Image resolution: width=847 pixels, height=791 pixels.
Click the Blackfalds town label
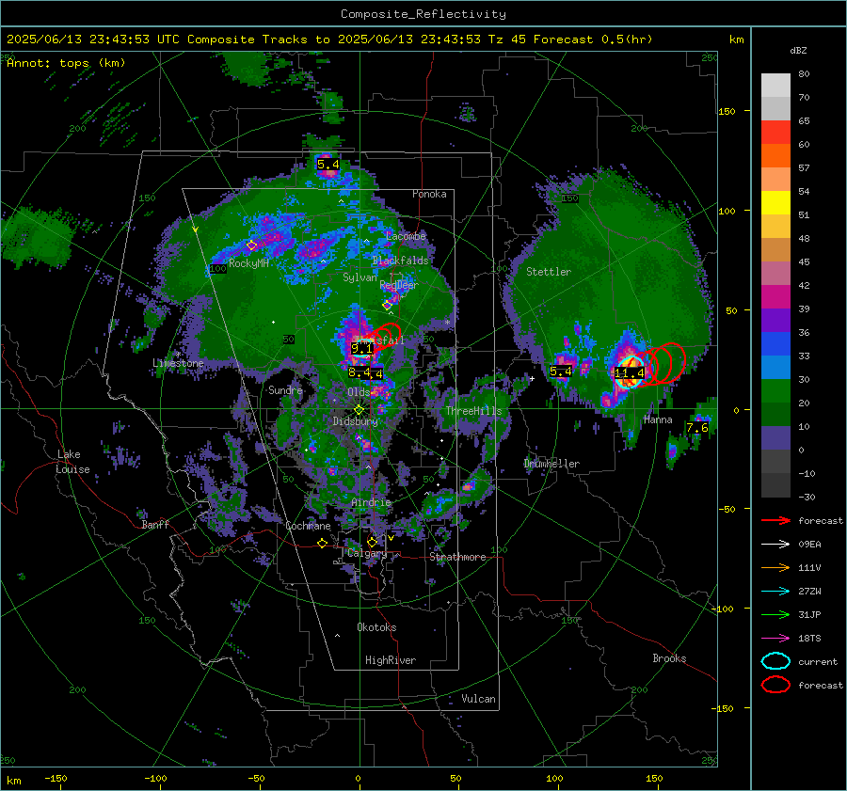tap(400, 261)
